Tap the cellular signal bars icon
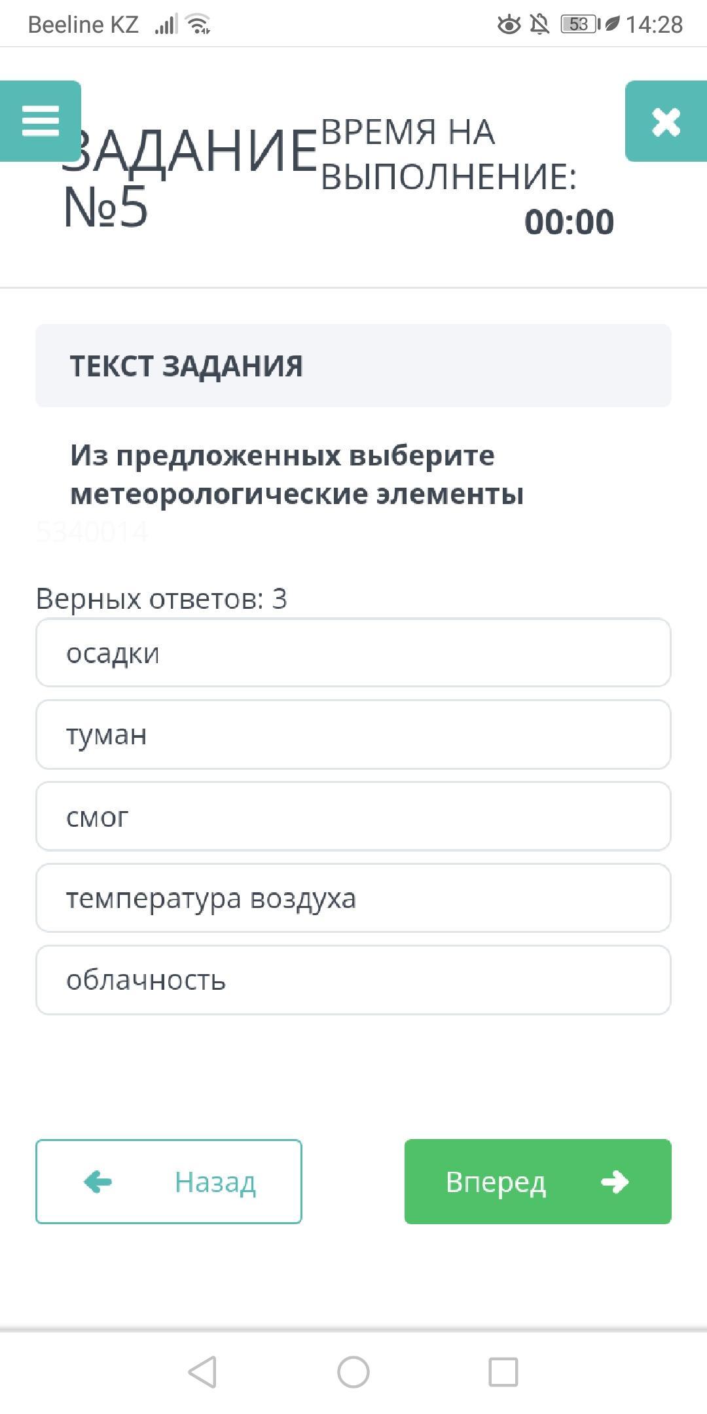Image resolution: width=707 pixels, height=1414 pixels. (x=166, y=25)
